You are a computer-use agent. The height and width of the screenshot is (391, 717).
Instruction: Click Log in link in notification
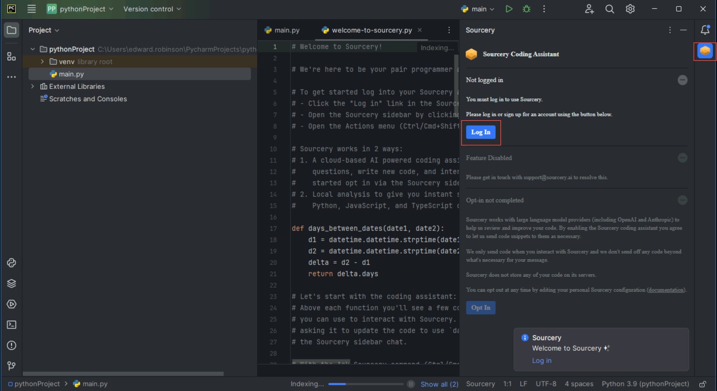click(542, 361)
